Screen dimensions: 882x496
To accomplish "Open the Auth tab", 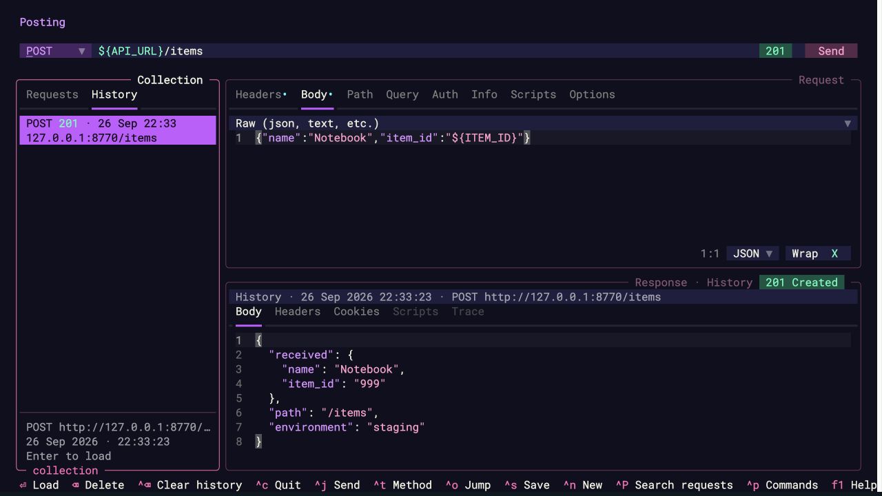I will (x=445, y=94).
